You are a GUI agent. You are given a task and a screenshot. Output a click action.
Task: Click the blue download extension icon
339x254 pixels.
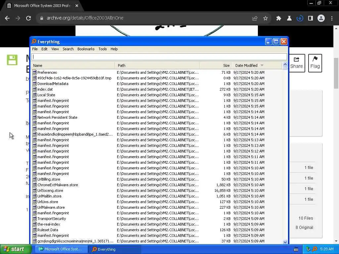[x=300, y=19]
